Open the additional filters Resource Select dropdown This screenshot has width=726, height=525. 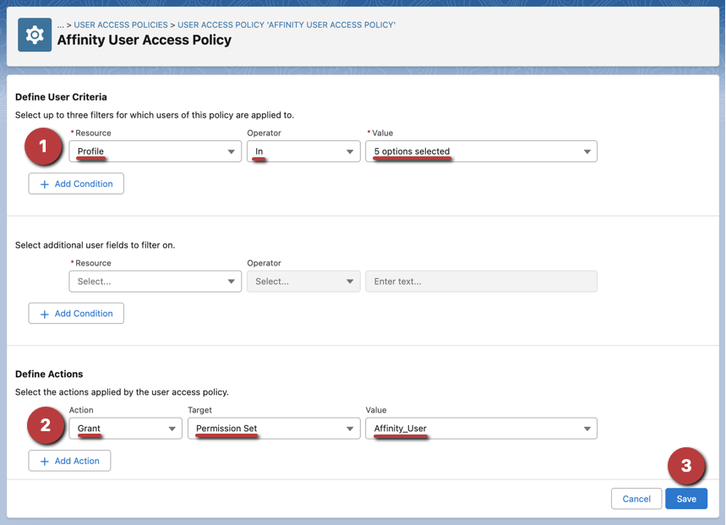click(156, 282)
